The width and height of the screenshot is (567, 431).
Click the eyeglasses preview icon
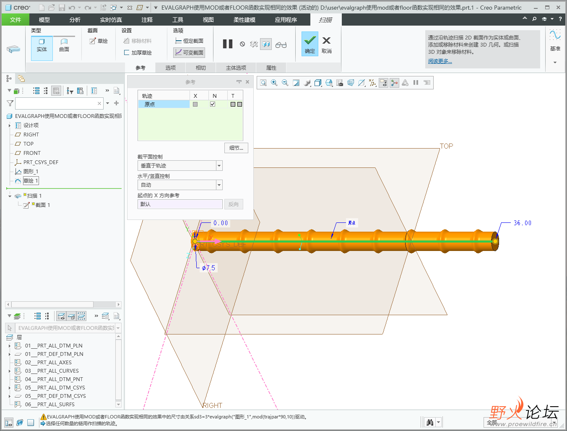pyautogui.click(x=281, y=44)
